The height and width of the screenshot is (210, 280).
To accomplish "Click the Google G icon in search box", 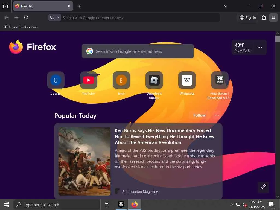I will (x=90, y=51).
